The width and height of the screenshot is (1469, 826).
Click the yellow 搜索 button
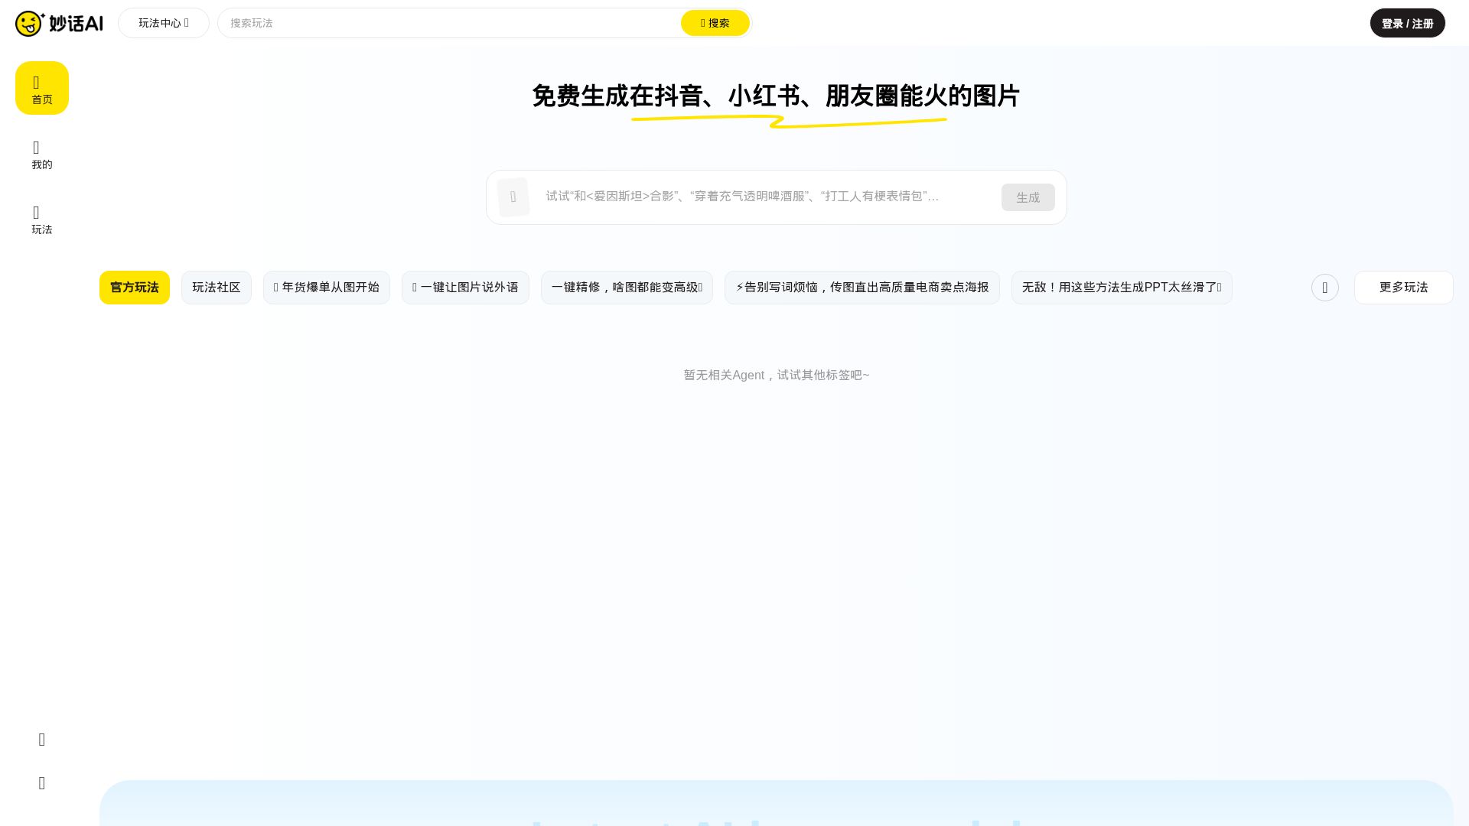715,23
